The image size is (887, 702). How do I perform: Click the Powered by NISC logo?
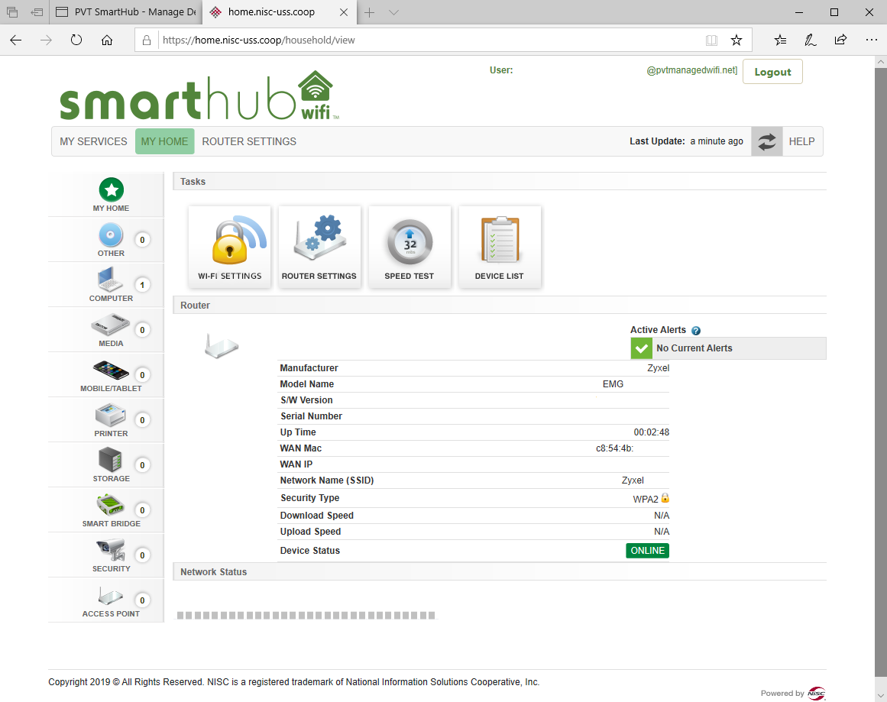tap(793, 693)
